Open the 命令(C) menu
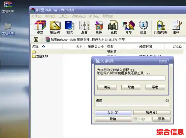 (x=50, y=16)
